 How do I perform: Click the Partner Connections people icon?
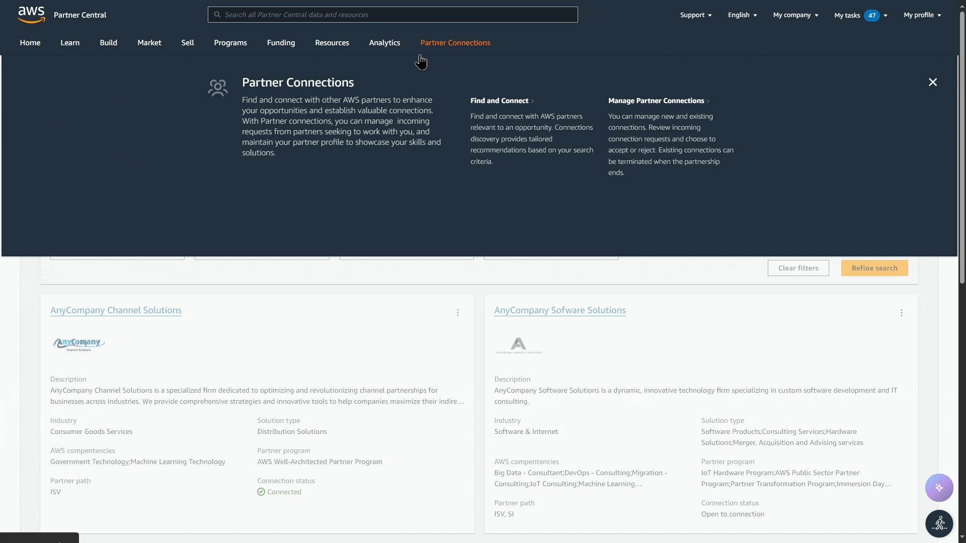pyautogui.click(x=218, y=88)
